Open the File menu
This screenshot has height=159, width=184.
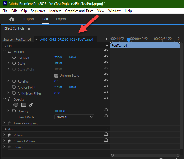(x=5, y=11)
